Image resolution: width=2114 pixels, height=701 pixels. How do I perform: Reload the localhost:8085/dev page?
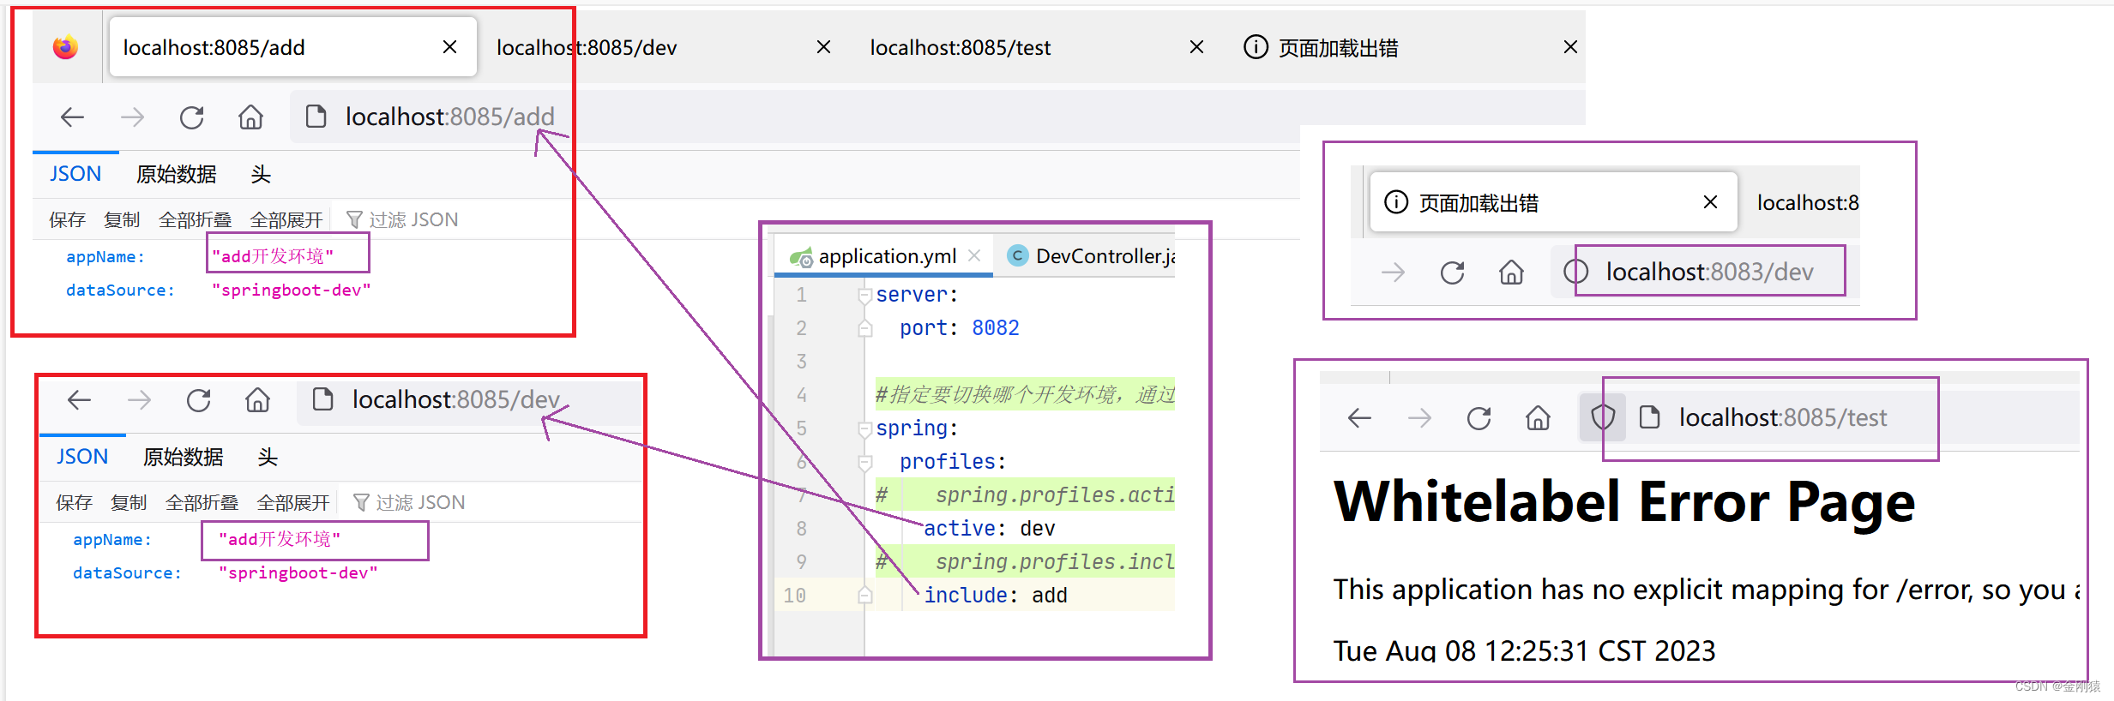(x=198, y=399)
